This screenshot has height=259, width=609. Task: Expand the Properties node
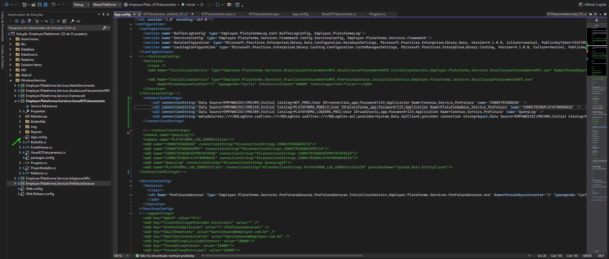click(x=20, y=111)
